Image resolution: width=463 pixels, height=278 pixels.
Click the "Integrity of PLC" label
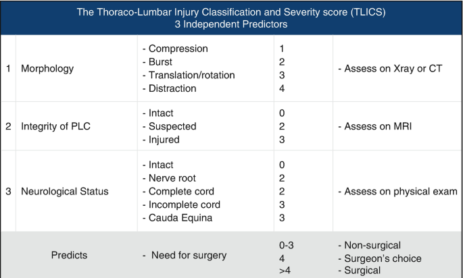[x=57, y=127]
